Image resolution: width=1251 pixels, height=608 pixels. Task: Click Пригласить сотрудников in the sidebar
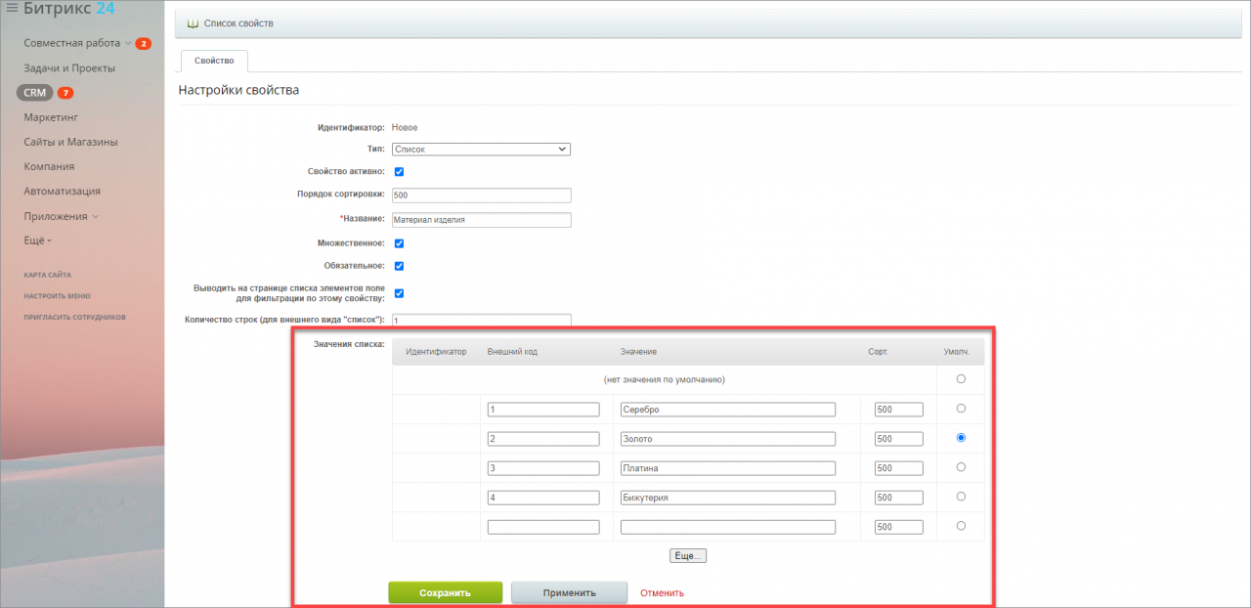(x=75, y=317)
